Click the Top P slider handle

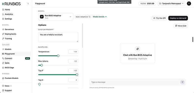coord(77,75)
